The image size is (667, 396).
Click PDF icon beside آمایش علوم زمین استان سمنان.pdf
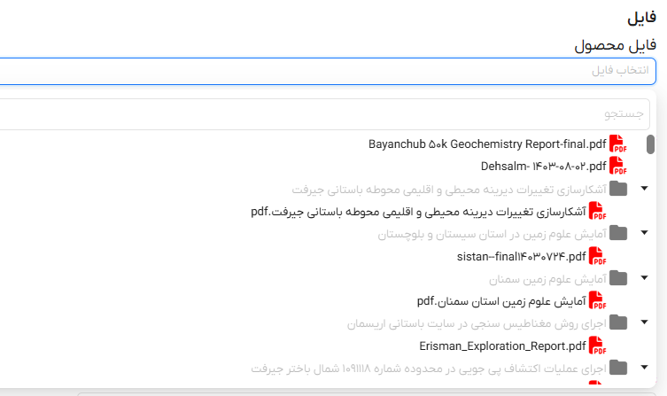598,301
